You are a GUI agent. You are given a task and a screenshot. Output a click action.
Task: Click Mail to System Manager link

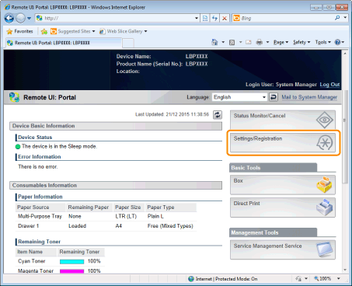coord(309,97)
